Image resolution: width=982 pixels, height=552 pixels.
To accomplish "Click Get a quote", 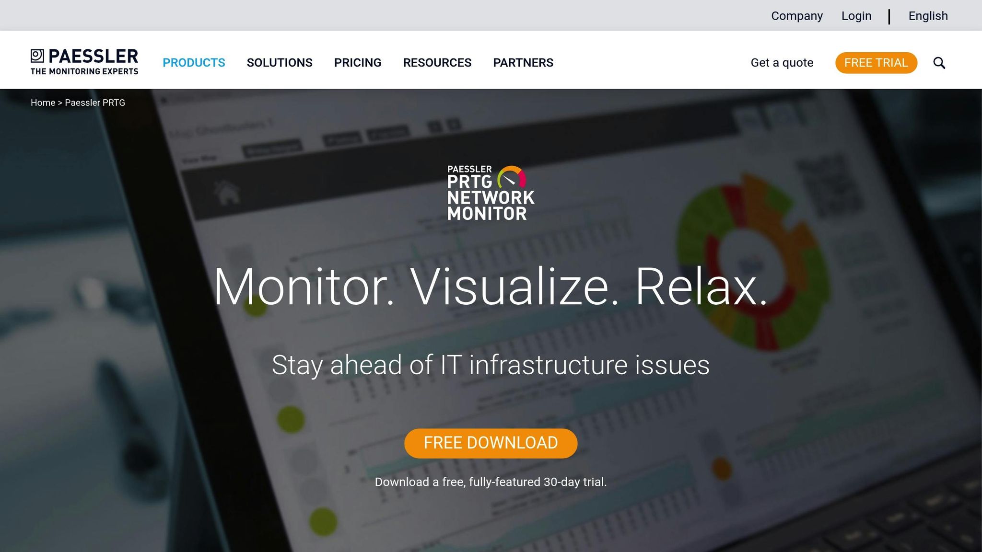I will pos(782,62).
